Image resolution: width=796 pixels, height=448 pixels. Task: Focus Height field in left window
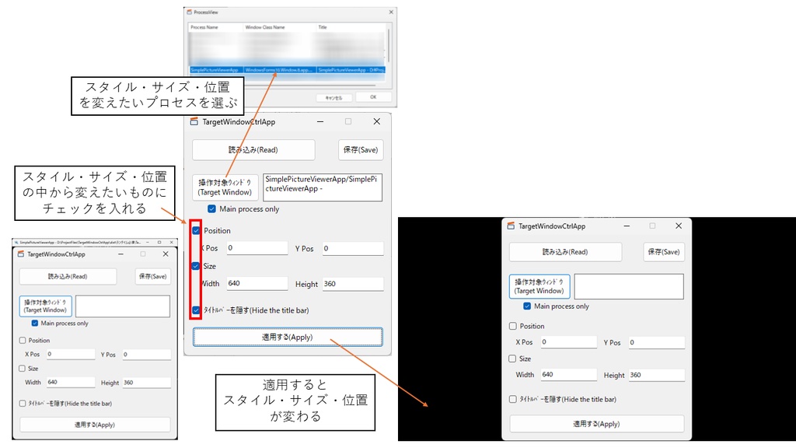point(146,383)
